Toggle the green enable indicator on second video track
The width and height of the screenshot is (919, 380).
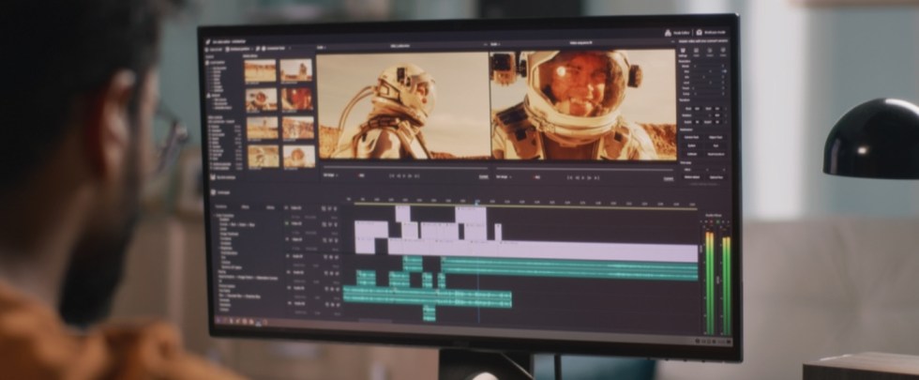[x=287, y=223]
